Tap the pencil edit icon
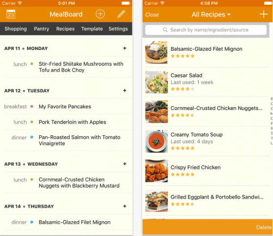 (121, 14)
